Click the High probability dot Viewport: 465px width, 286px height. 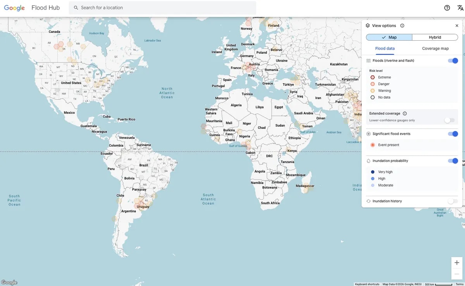click(x=373, y=179)
